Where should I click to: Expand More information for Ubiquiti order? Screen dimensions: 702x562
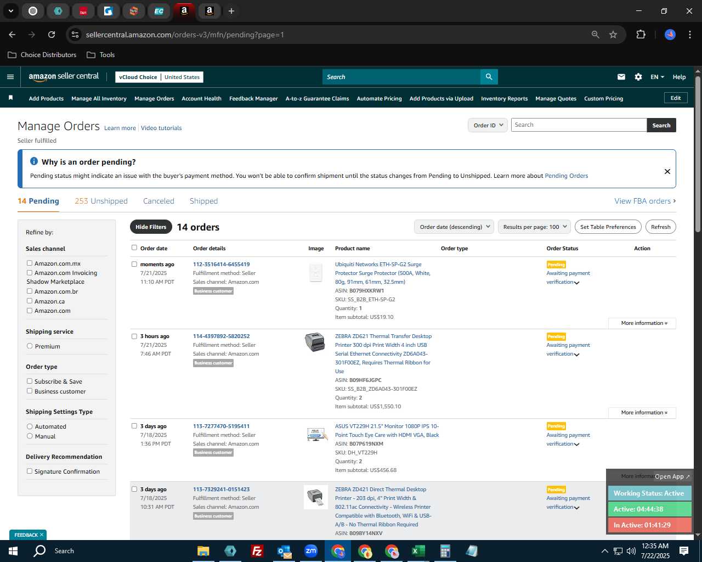pyautogui.click(x=642, y=323)
